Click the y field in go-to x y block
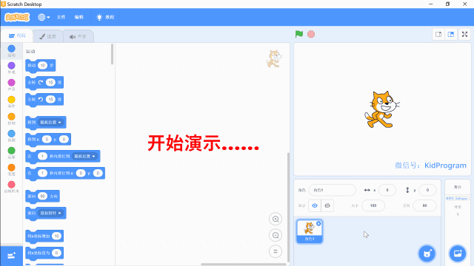 coord(64,140)
